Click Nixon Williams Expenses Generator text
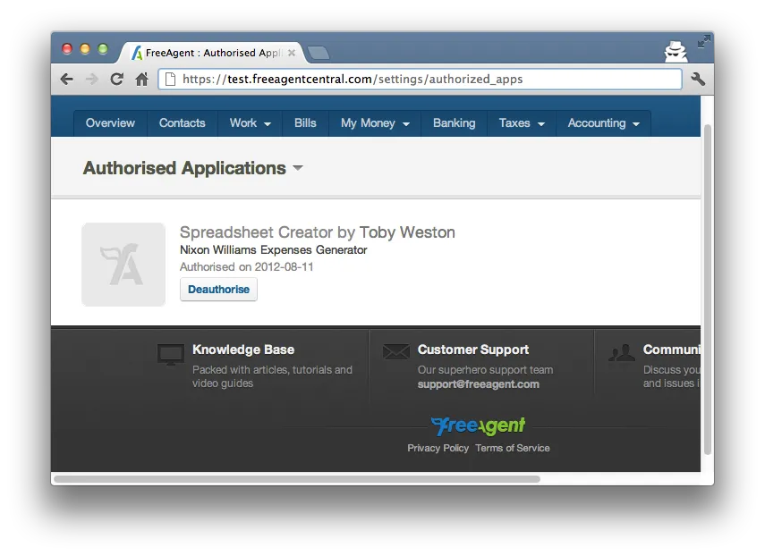Viewport: 765px width, 556px height. click(273, 250)
